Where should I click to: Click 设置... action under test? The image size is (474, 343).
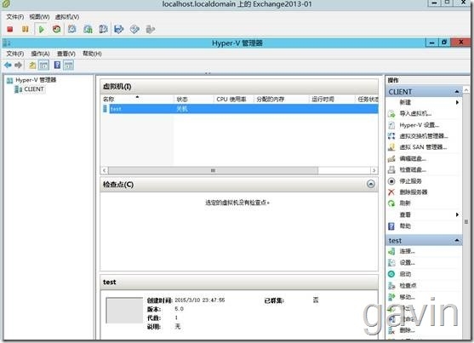[x=408, y=262]
